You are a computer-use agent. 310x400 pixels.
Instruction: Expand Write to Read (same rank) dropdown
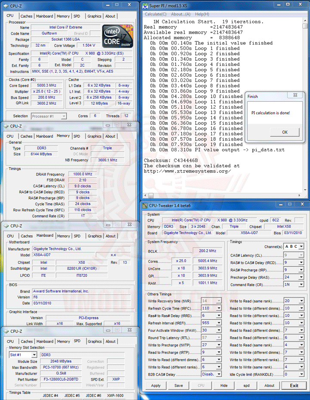(301, 301)
